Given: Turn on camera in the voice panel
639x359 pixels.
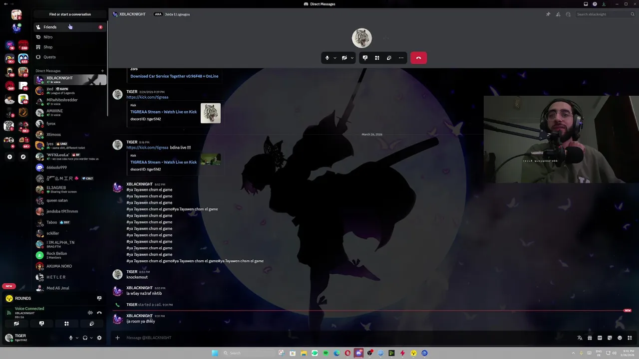Looking at the screenshot, I should coord(16,324).
